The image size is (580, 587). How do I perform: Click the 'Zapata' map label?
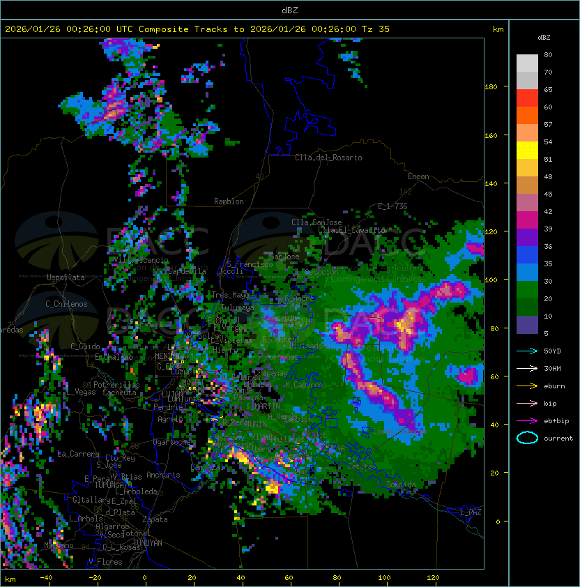coord(155,519)
